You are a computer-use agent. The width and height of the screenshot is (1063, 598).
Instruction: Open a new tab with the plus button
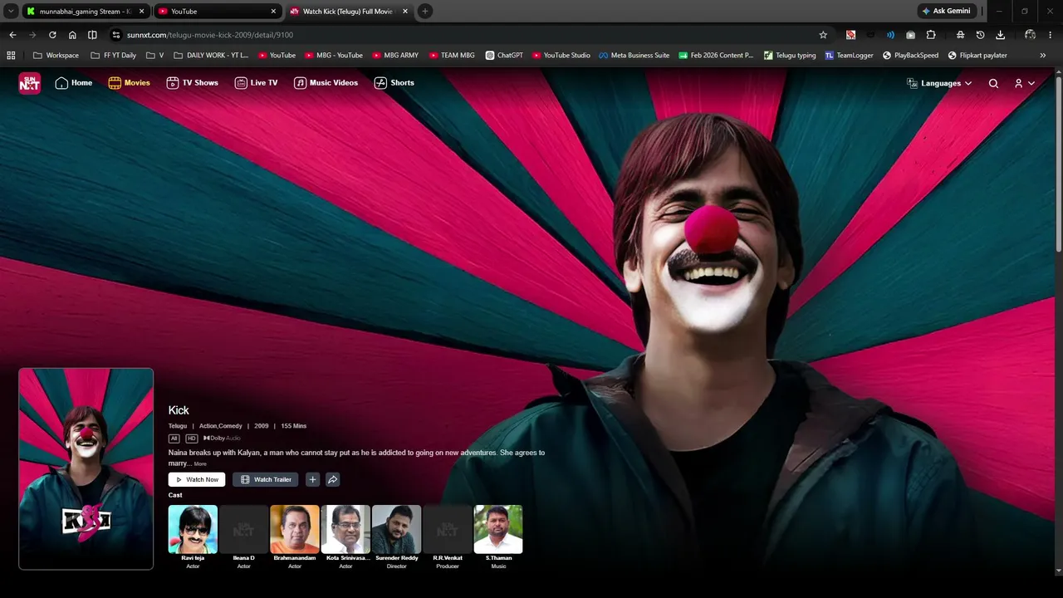pos(425,11)
